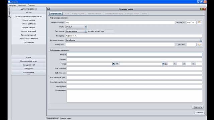Open the Заказы section
This screenshot has width=214, height=120.
tap(29, 13)
